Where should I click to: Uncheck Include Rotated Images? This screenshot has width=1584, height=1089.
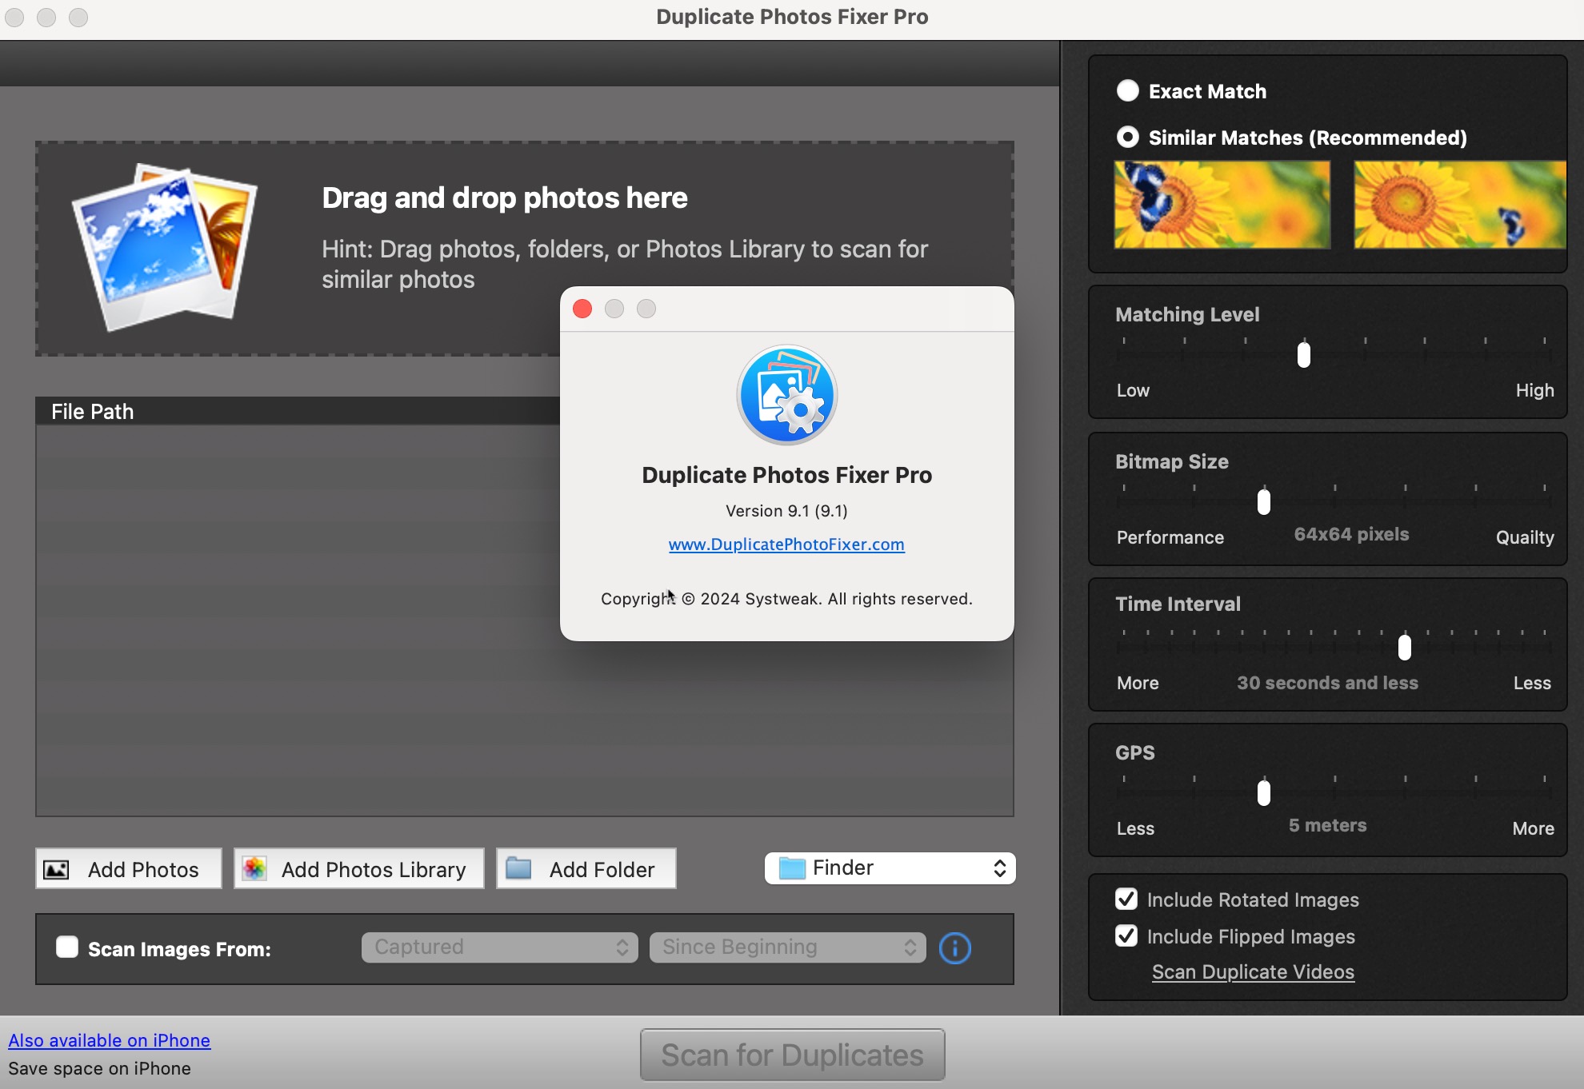(1126, 899)
